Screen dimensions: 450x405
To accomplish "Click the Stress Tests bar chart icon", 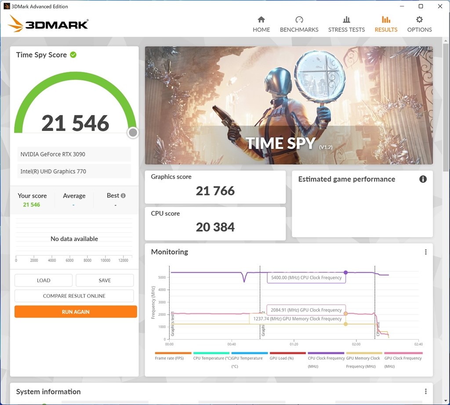I will click(x=346, y=19).
